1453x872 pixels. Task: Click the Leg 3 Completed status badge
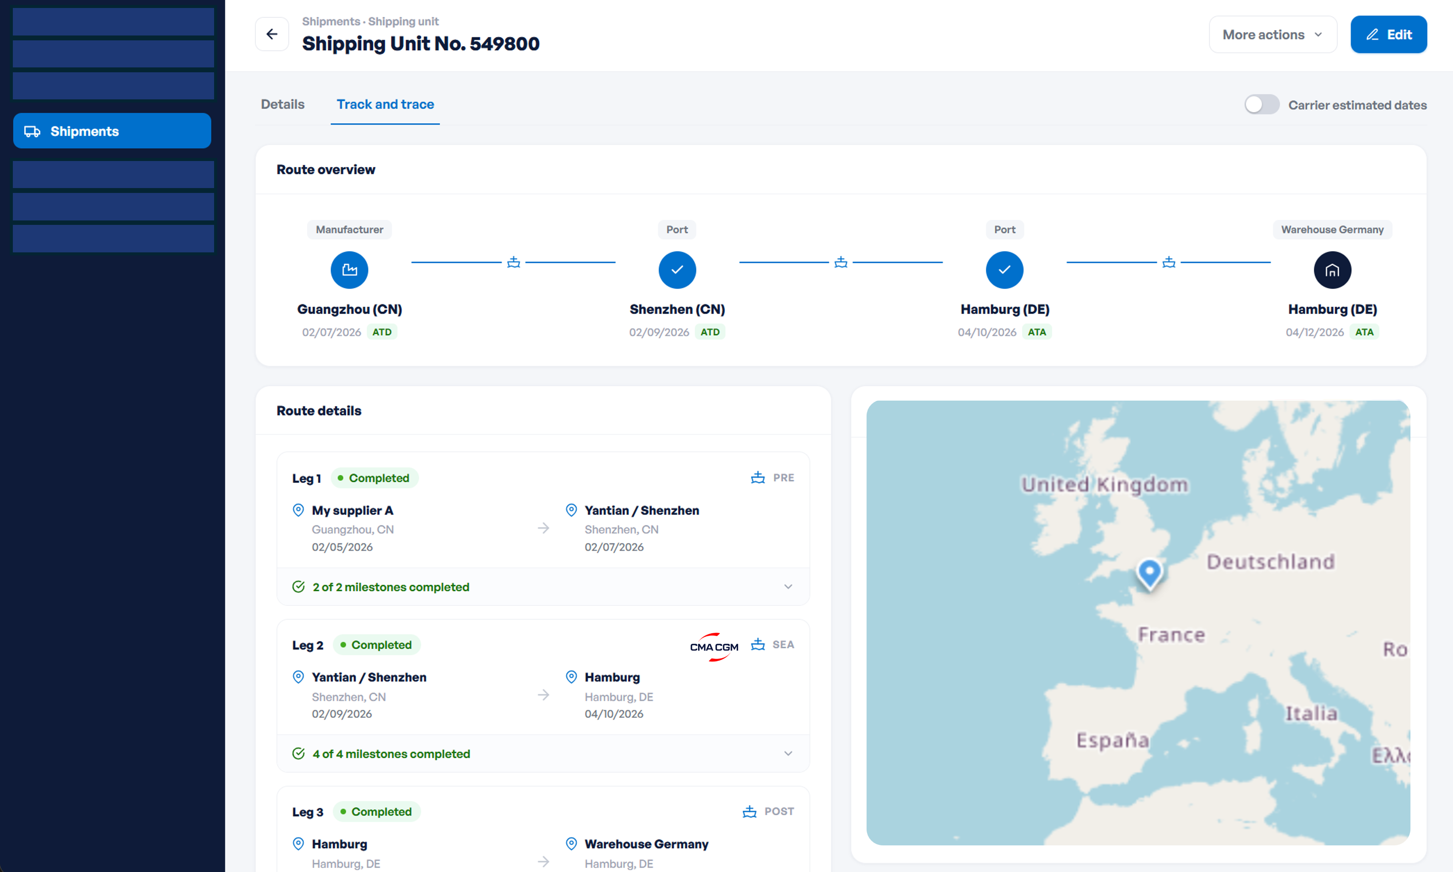pyautogui.click(x=377, y=812)
